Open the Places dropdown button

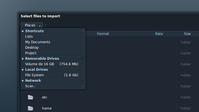coord(32,25)
